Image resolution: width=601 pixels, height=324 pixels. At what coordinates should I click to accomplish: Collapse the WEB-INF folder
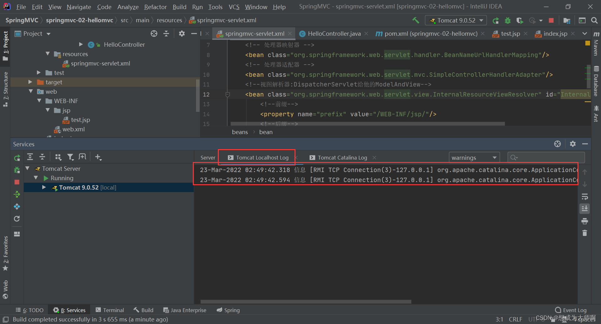coord(39,101)
